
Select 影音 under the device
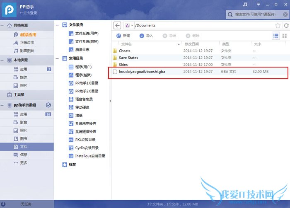(27, 123)
